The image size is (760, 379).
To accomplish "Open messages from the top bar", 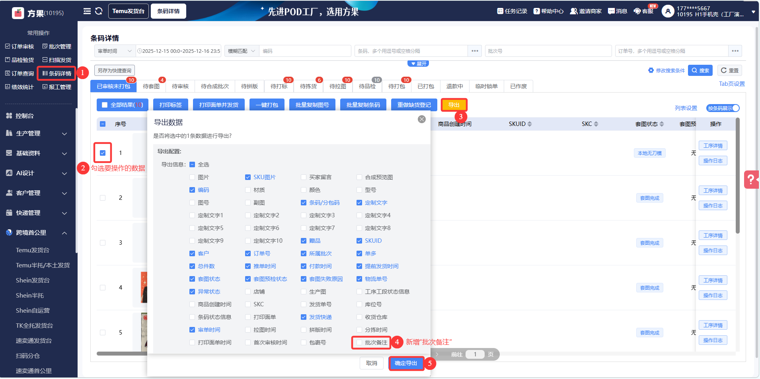I will pos(611,11).
